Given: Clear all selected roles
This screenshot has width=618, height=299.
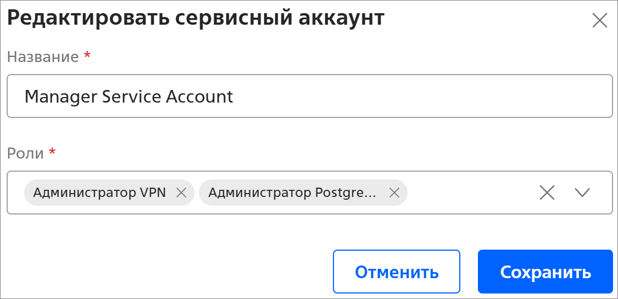Looking at the screenshot, I should click(547, 193).
